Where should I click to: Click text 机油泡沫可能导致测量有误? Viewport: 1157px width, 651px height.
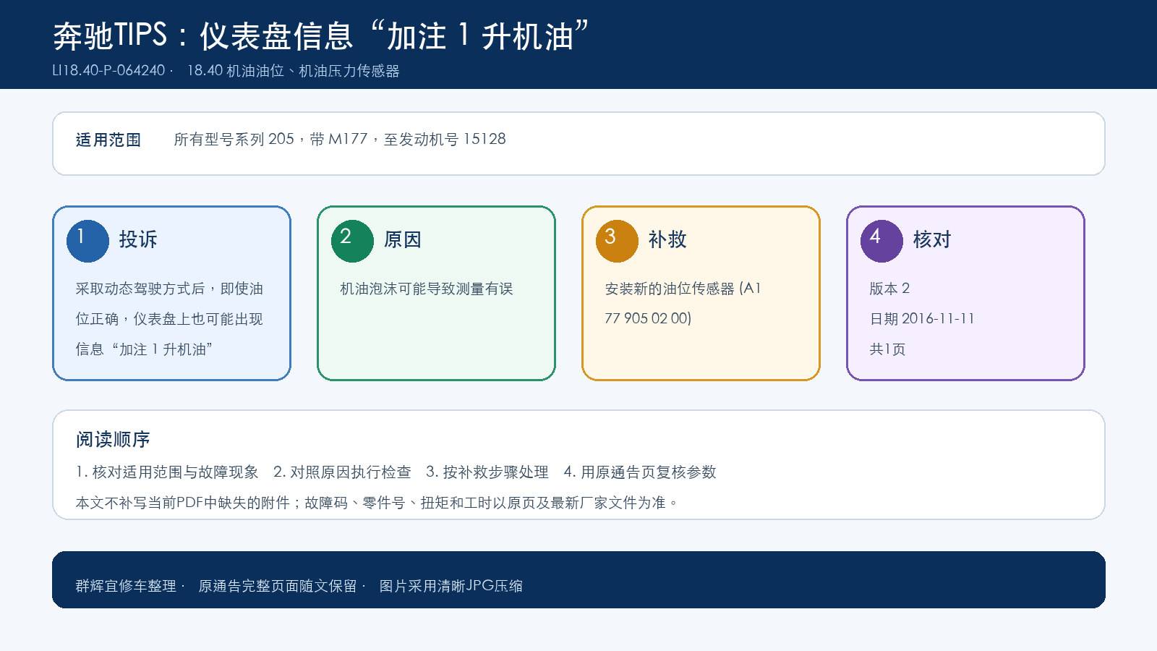(427, 289)
